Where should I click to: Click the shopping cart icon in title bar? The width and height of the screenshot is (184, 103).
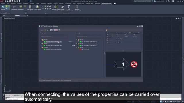[x=166, y=1]
